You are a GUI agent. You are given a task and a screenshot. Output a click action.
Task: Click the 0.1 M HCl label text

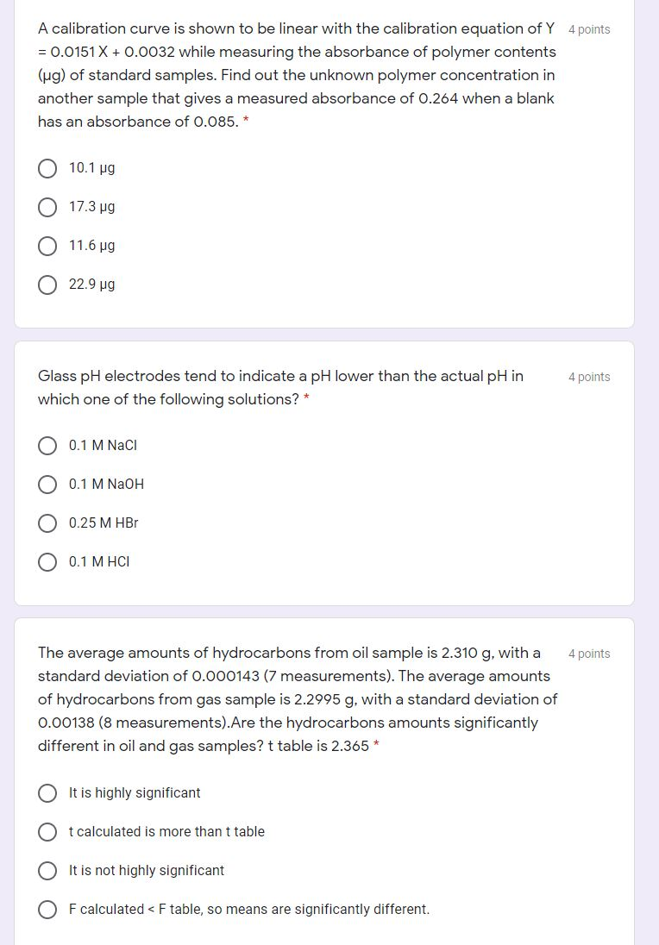point(99,562)
